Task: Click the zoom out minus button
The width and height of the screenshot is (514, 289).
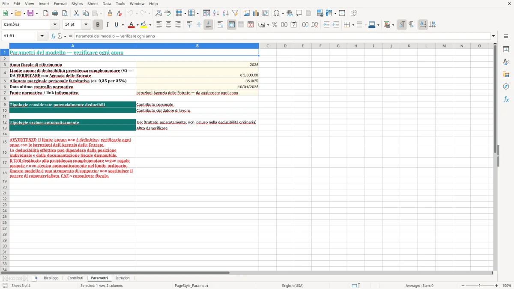Action: (x=462, y=286)
